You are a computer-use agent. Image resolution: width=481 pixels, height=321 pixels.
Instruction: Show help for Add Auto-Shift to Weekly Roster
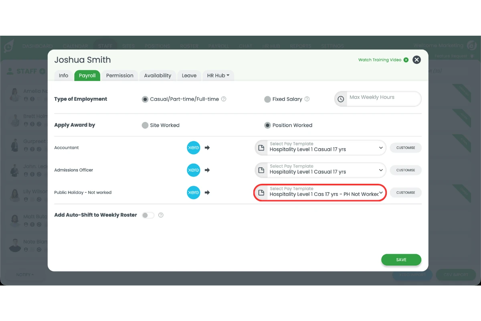(161, 215)
